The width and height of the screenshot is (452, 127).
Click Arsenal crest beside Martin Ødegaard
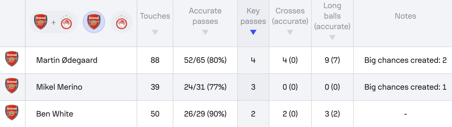click(12, 59)
